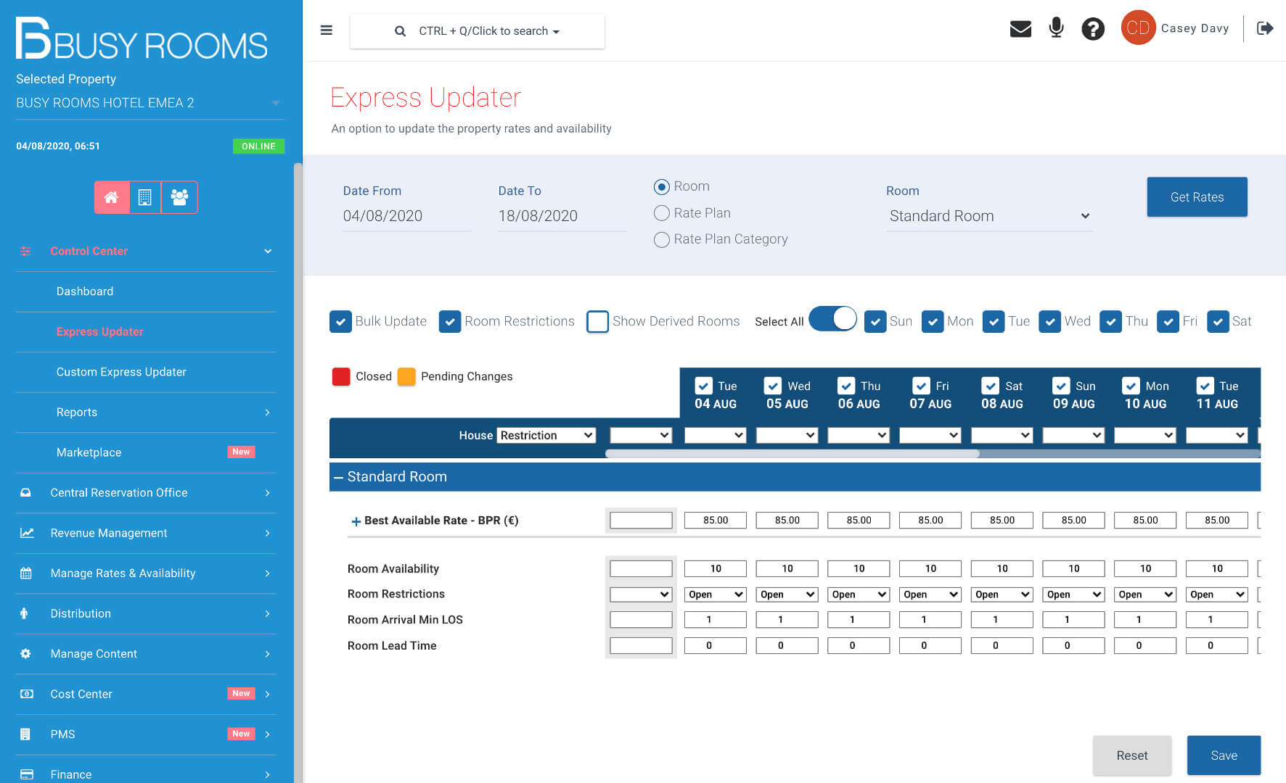Select the Rate Plan Category radio button
The width and height of the screenshot is (1286, 783).
point(661,239)
